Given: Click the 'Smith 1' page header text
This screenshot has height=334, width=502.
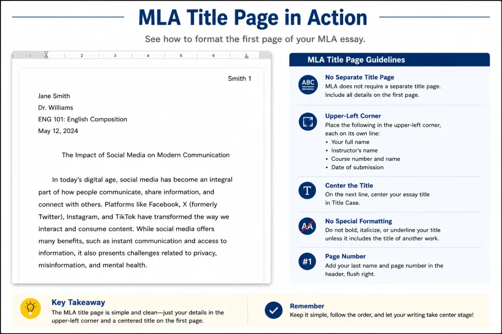Looking at the screenshot, I should (x=239, y=79).
